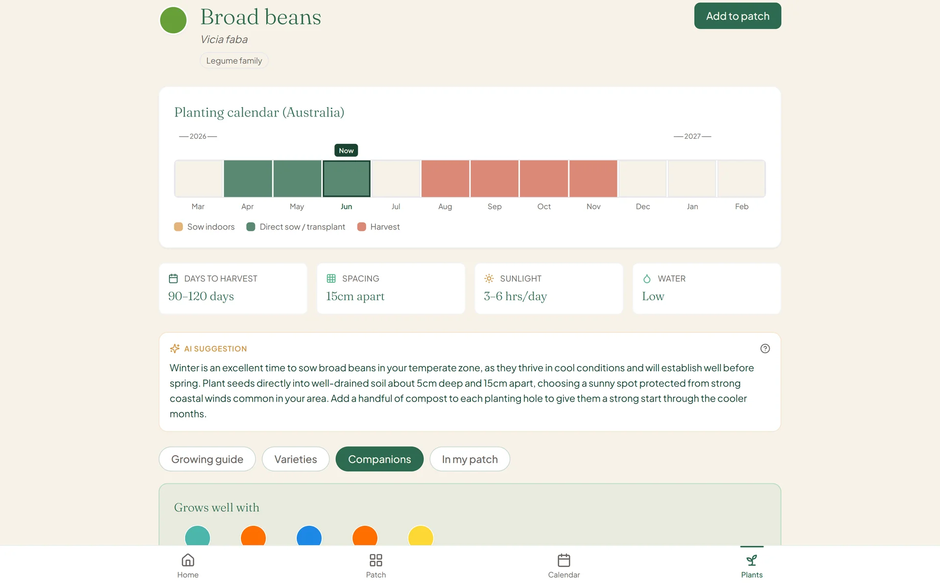Viewport: 940px width, 587px height.
Task: Open the Home tab icon
Action: pos(188,560)
